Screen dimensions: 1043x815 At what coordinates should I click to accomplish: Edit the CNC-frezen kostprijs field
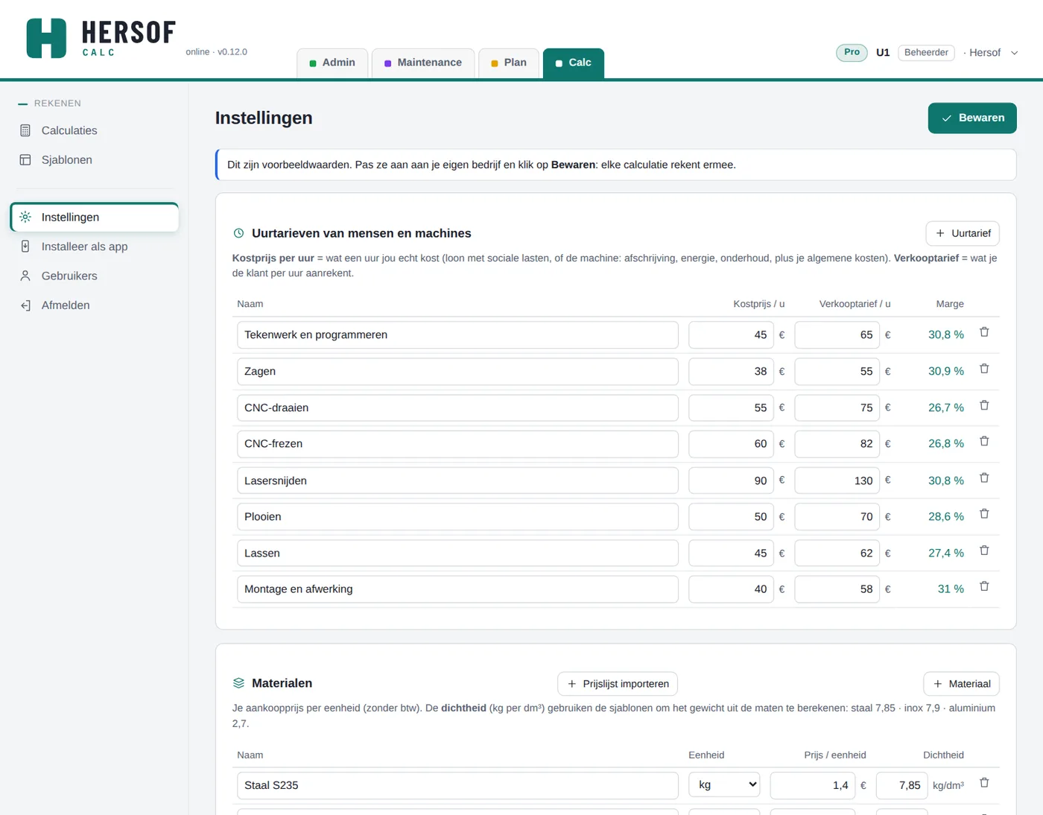click(x=731, y=444)
